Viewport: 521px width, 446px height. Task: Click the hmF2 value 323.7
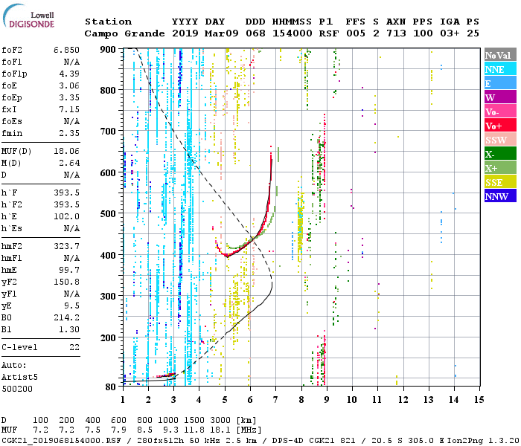click(x=66, y=247)
